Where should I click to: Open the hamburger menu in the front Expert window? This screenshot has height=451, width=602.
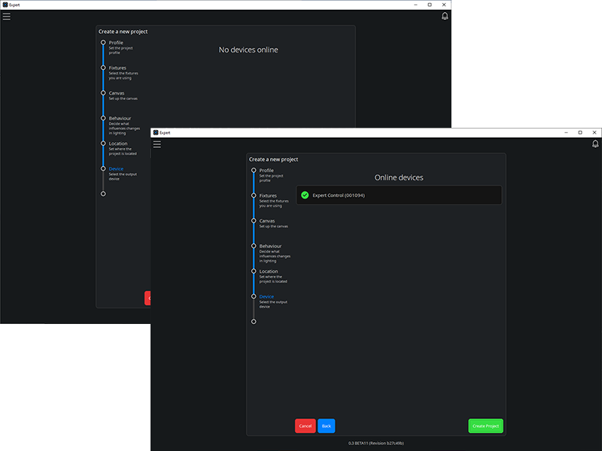click(x=157, y=144)
